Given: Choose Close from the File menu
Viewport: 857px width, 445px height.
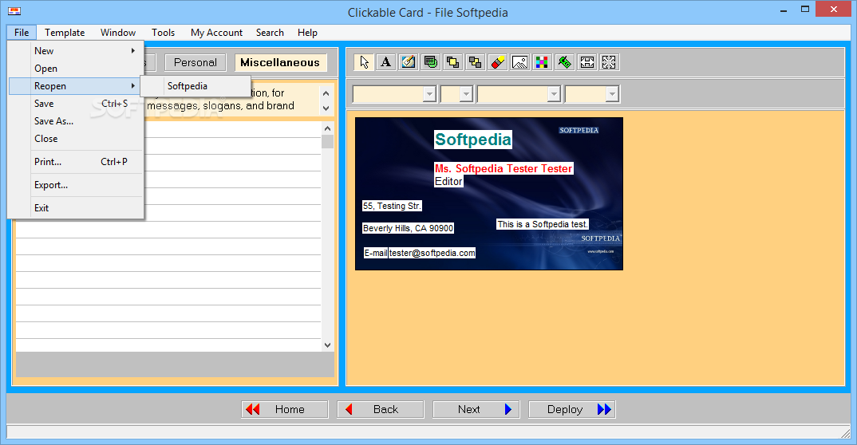Looking at the screenshot, I should 76,139.
